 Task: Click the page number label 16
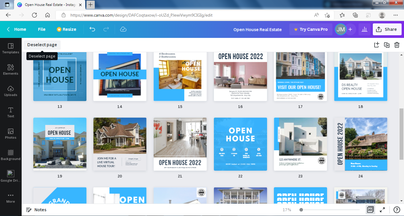point(240,106)
